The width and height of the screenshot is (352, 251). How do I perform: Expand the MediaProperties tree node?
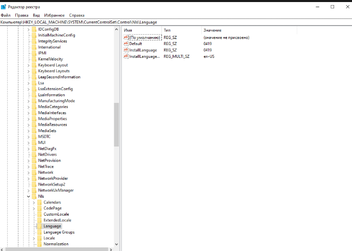tap(29, 119)
